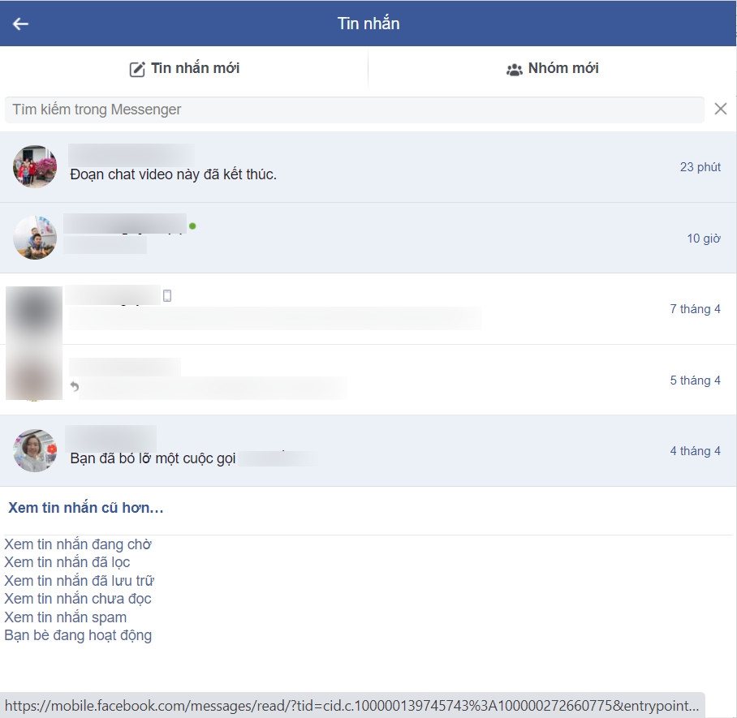Click Xem tin nhắn đã lưu trữ
The height and width of the screenshot is (718, 737).
(79, 579)
